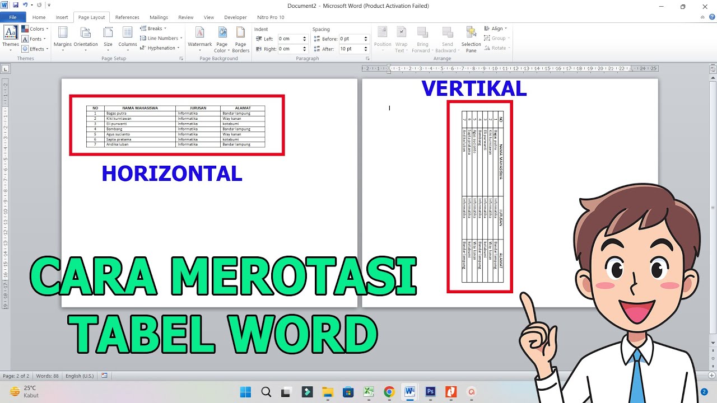Click Page: 2 of 2 in status bar
717x403 pixels.
[x=16, y=376]
